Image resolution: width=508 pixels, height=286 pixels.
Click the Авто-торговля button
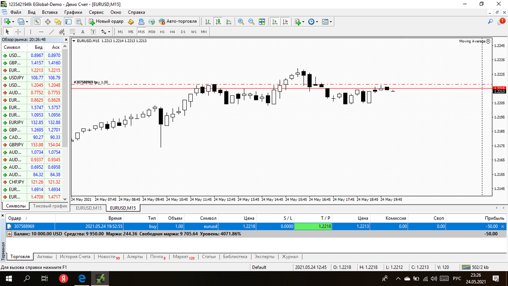[178, 22]
